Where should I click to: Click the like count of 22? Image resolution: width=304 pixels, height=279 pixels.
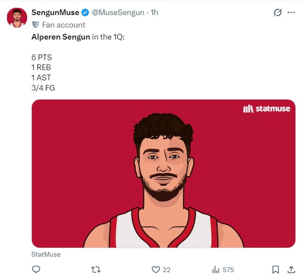167,270
